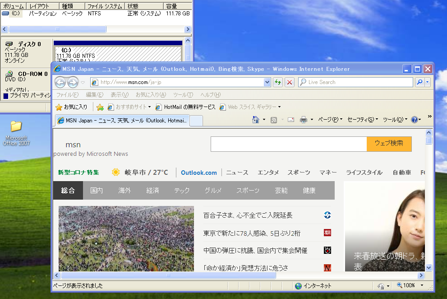
Task: Click the CD-ROM 0 drive icon in Disk Management
Action: [x=9, y=74]
